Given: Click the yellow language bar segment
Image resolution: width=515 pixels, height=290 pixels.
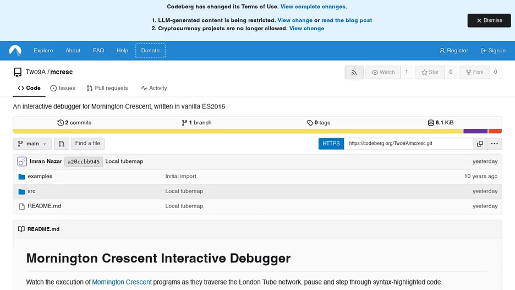Looking at the screenshot, I should tap(238, 132).
